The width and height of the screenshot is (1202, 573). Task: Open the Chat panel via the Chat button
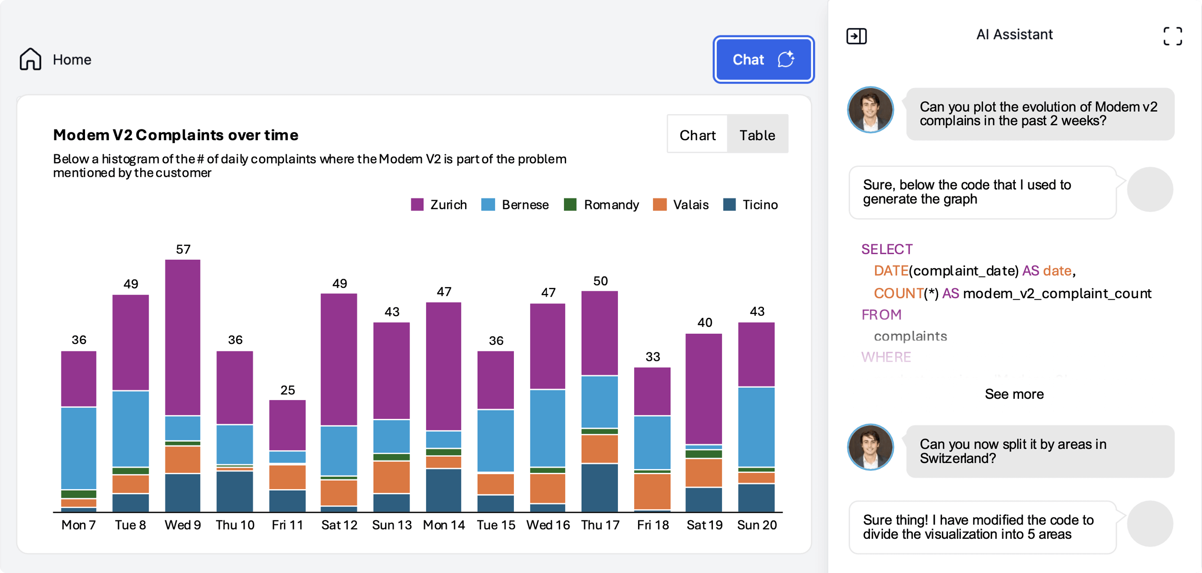(748, 59)
